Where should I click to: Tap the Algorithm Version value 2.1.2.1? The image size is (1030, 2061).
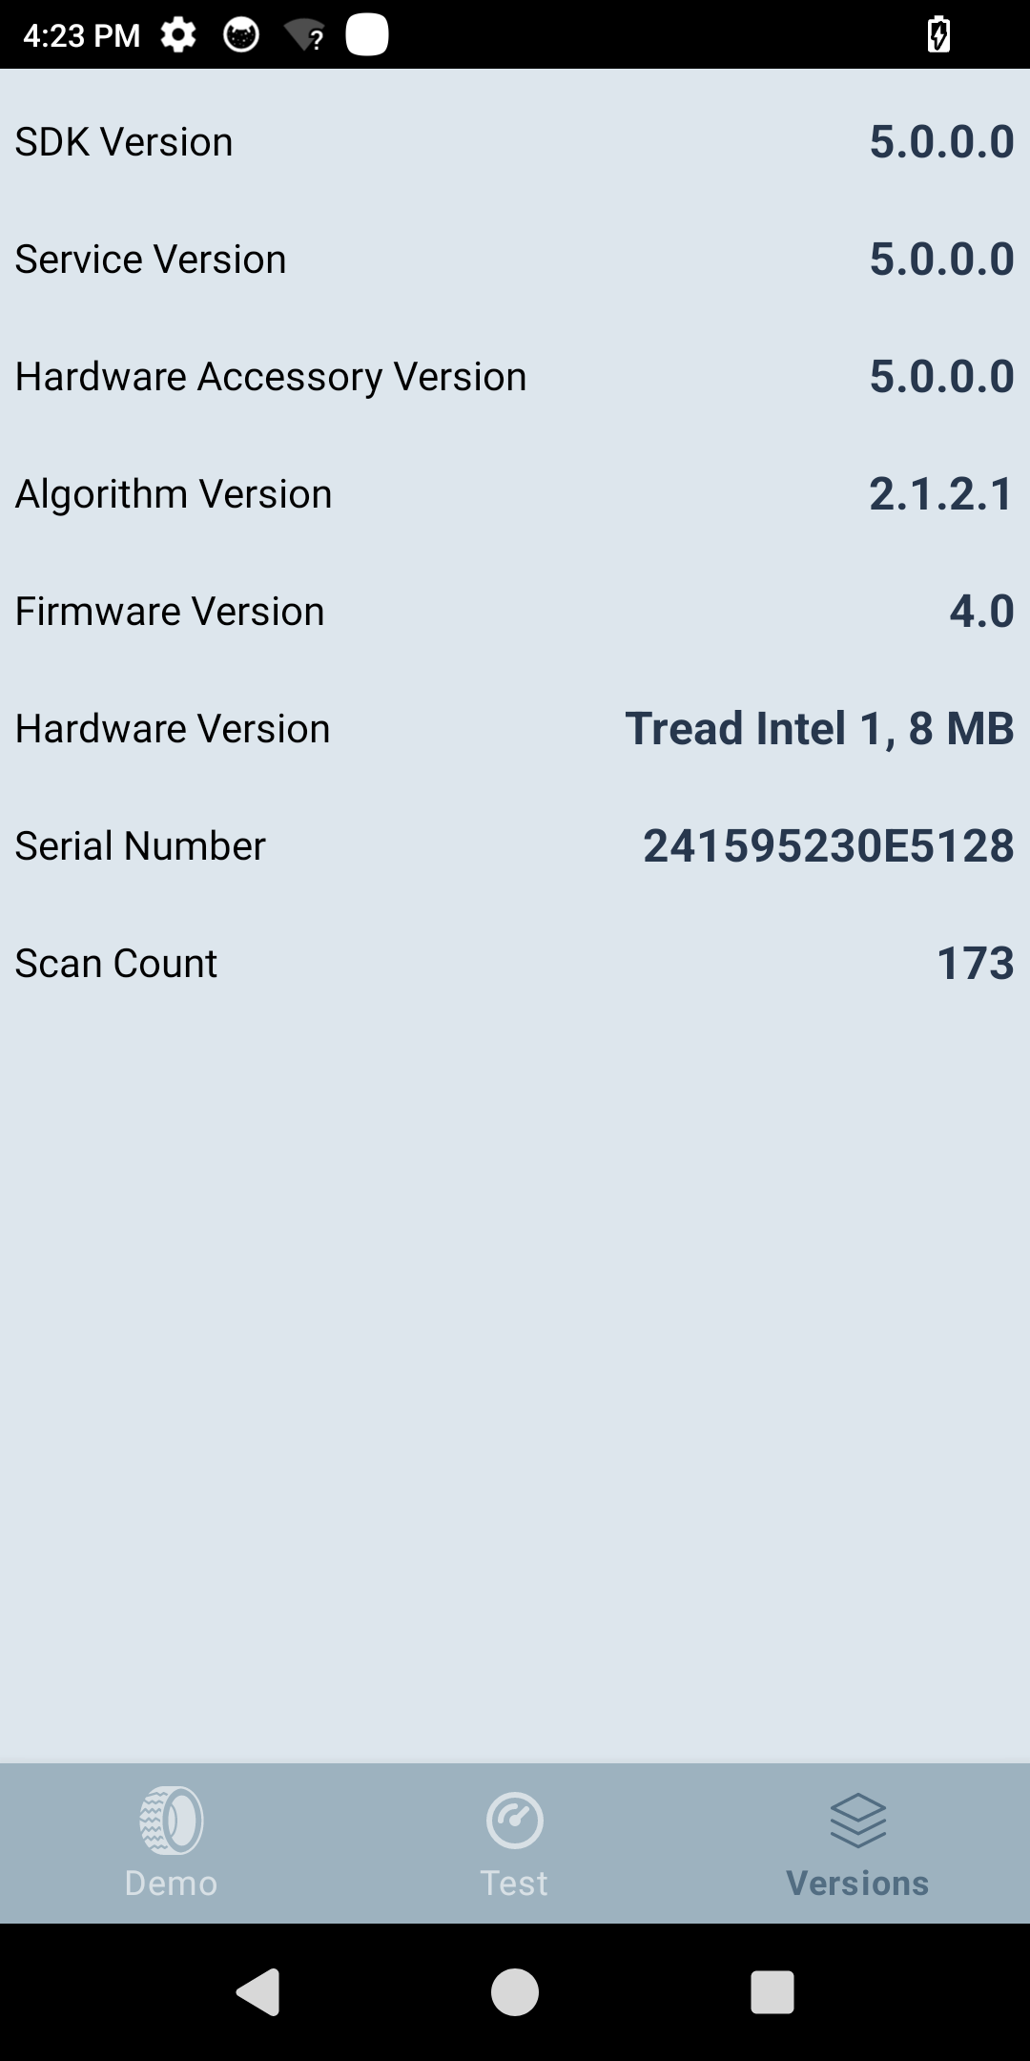pyautogui.click(x=940, y=494)
